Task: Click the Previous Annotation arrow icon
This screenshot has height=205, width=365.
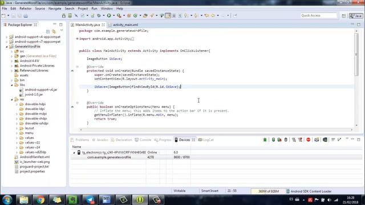Action: coord(196,15)
